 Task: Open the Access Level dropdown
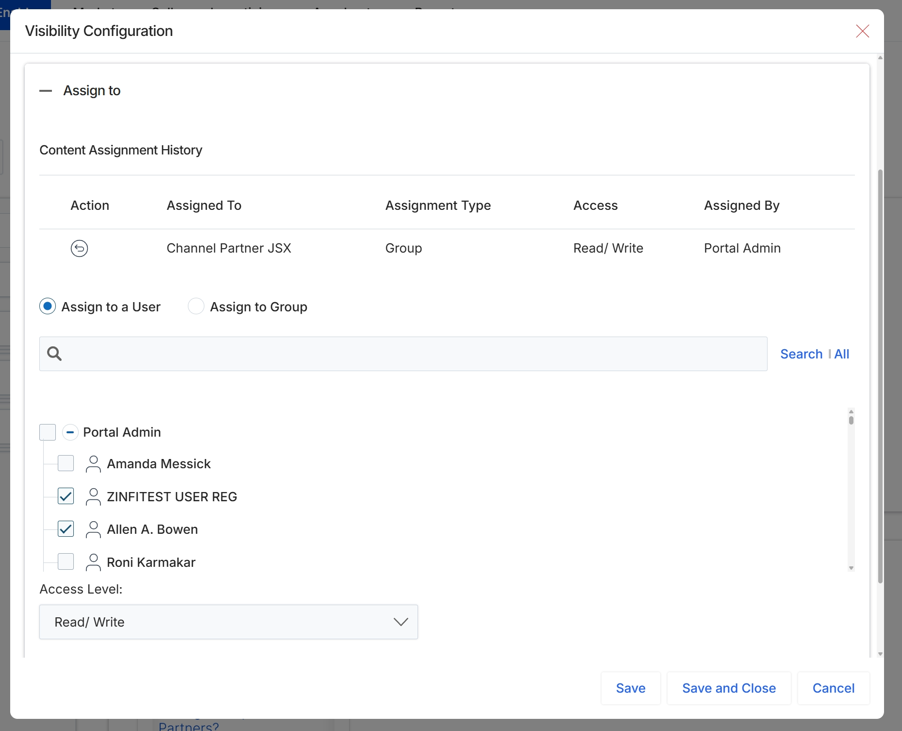coord(229,622)
